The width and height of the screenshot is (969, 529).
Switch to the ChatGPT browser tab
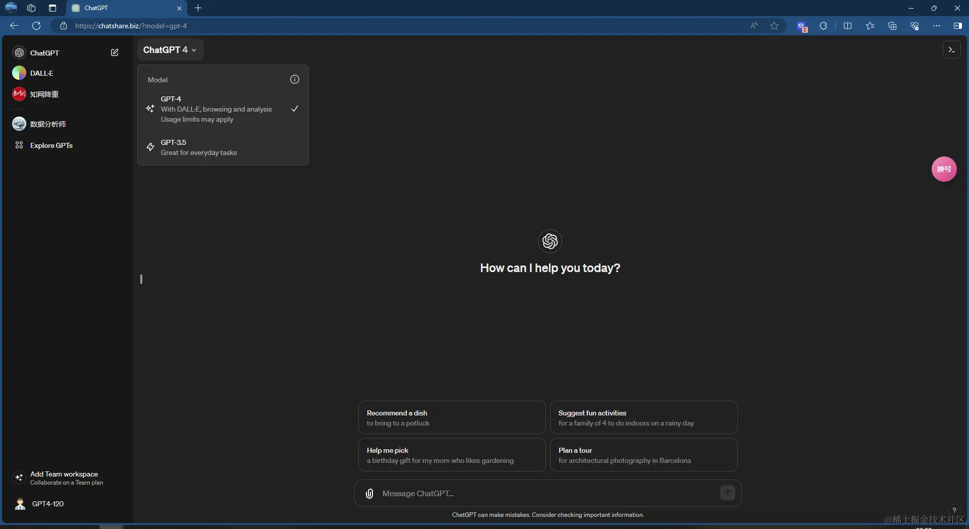click(126, 8)
